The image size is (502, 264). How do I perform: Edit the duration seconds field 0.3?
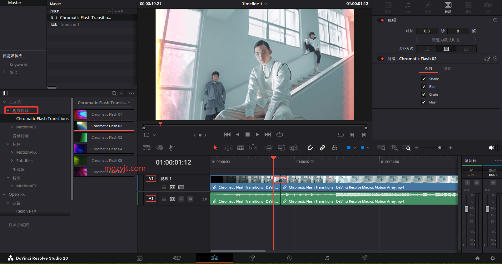[x=427, y=31]
